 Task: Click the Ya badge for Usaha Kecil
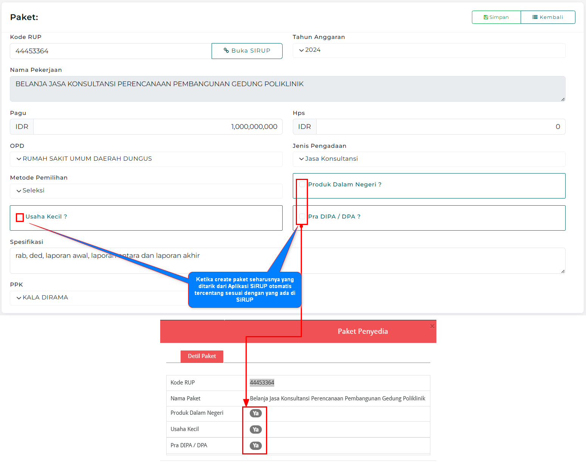256,429
